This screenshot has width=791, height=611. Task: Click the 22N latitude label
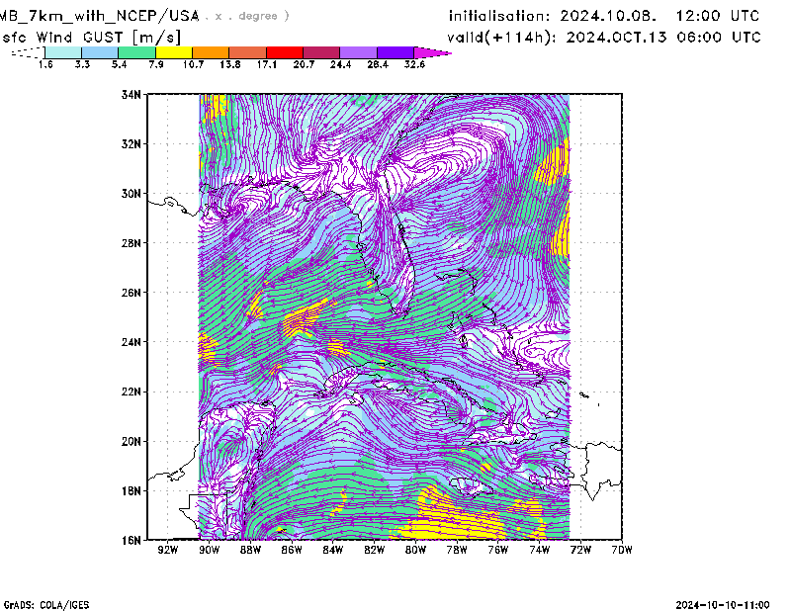click(x=132, y=392)
